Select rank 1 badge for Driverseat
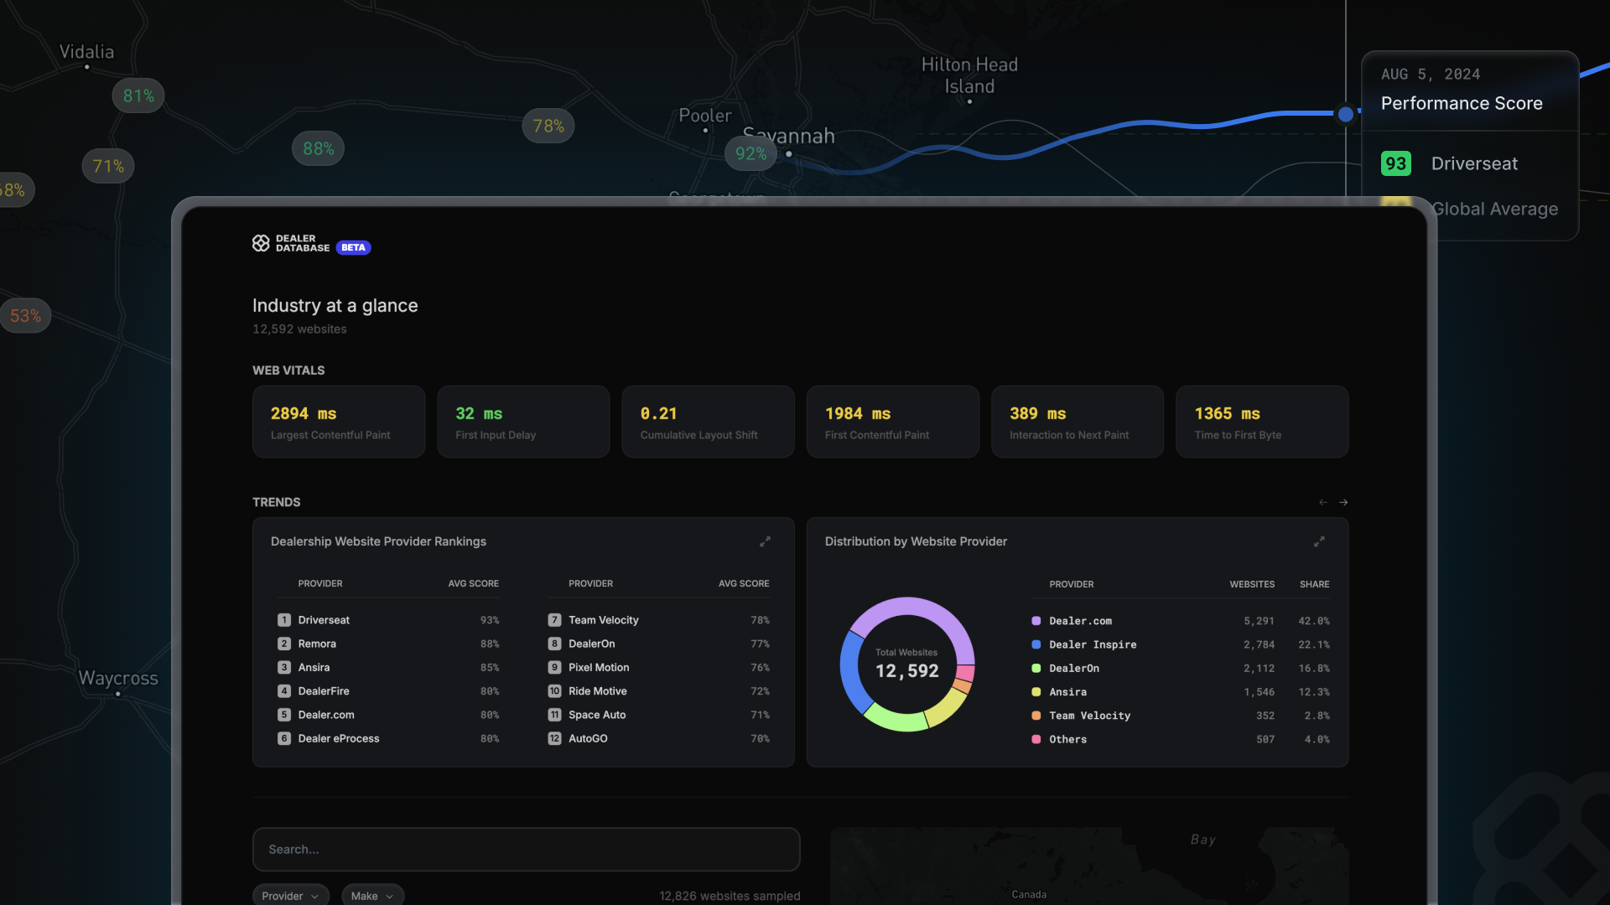This screenshot has height=905, width=1610. point(284,620)
